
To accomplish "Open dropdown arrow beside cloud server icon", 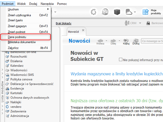I will [x=135, y=12].
